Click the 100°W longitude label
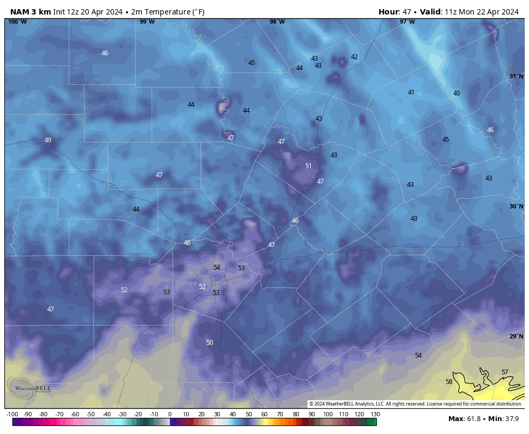Image resolution: width=529 pixels, height=434 pixels. pyautogui.click(x=17, y=21)
